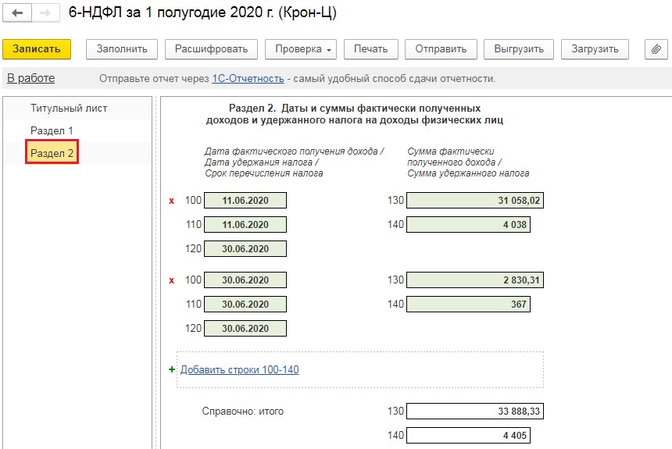Click the Загрузить button
Image resolution: width=672 pixels, height=449 pixels.
point(595,48)
